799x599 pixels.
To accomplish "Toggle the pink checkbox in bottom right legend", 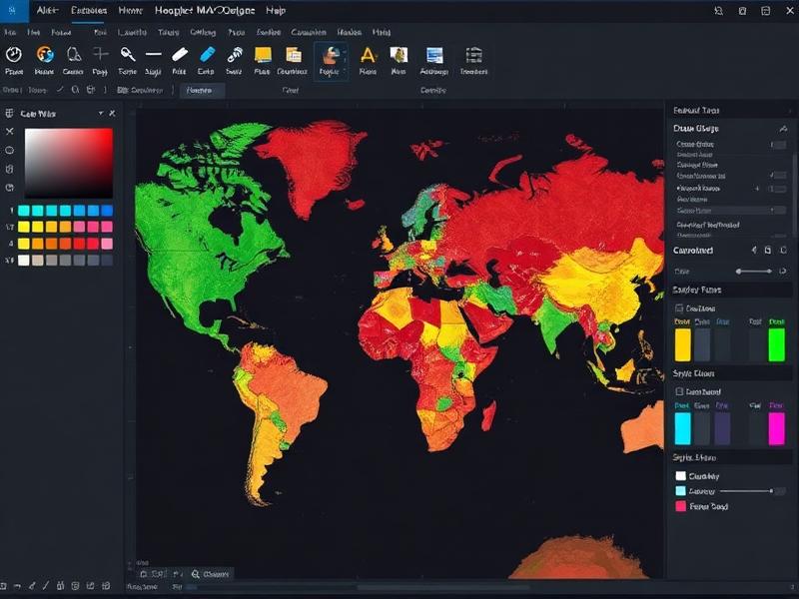I will [x=681, y=506].
